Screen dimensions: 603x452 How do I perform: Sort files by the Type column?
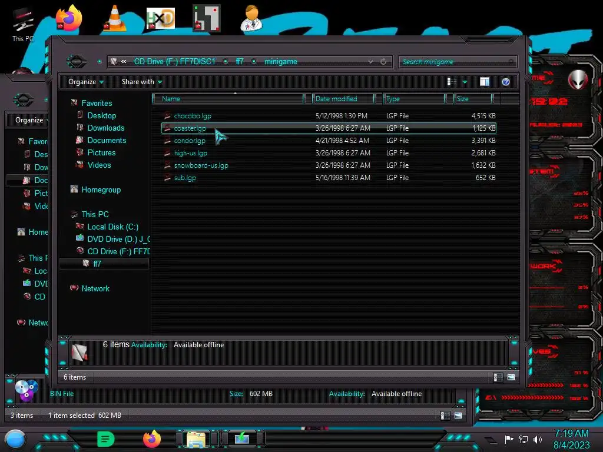coord(415,99)
